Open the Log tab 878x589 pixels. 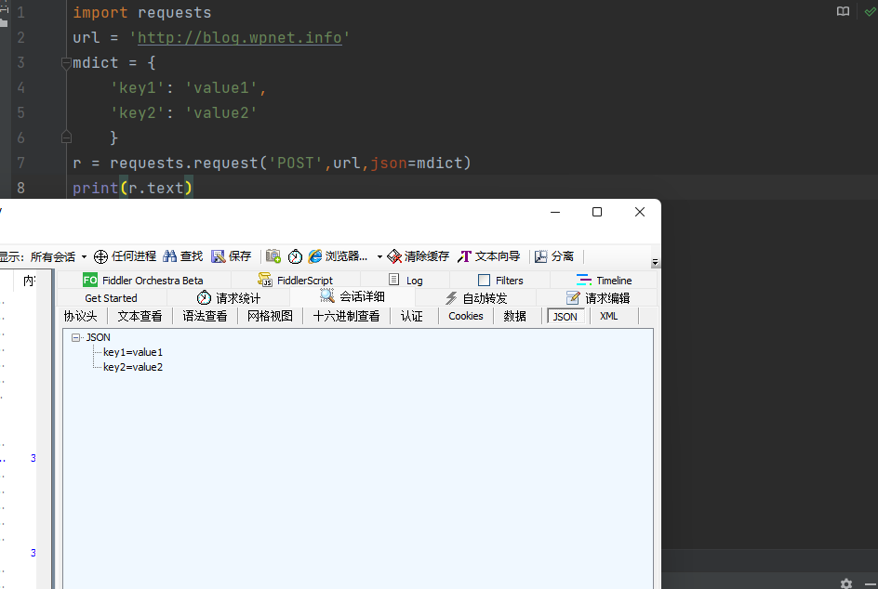pyautogui.click(x=406, y=281)
